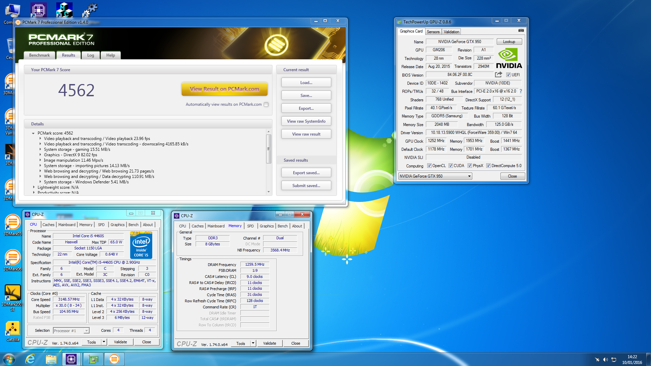Viewport: 651px width, 366px height.
Task: Click the Export... button
Action: (306, 108)
